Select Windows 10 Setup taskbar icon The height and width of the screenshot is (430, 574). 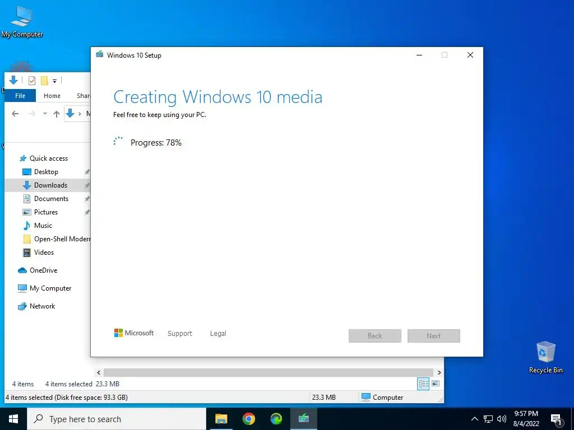pyautogui.click(x=303, y=419)
